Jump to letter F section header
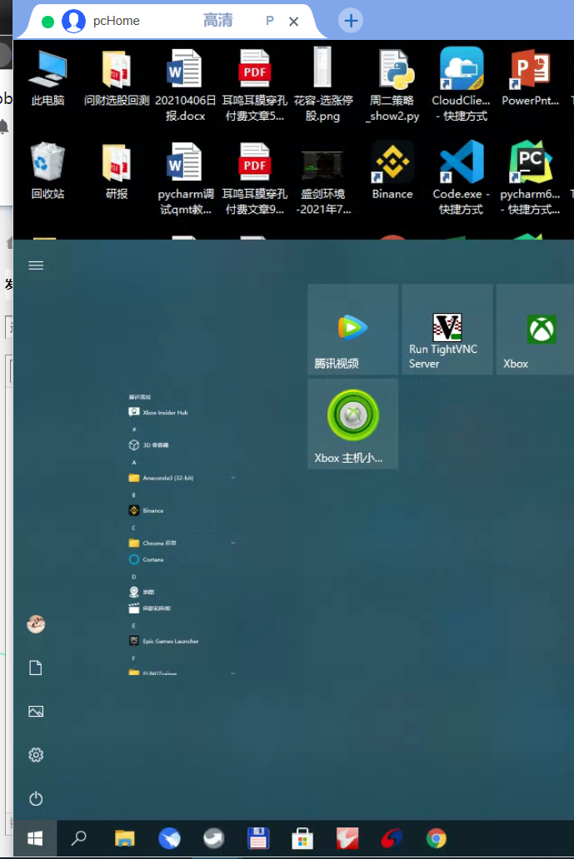 [x=134, y=658]
